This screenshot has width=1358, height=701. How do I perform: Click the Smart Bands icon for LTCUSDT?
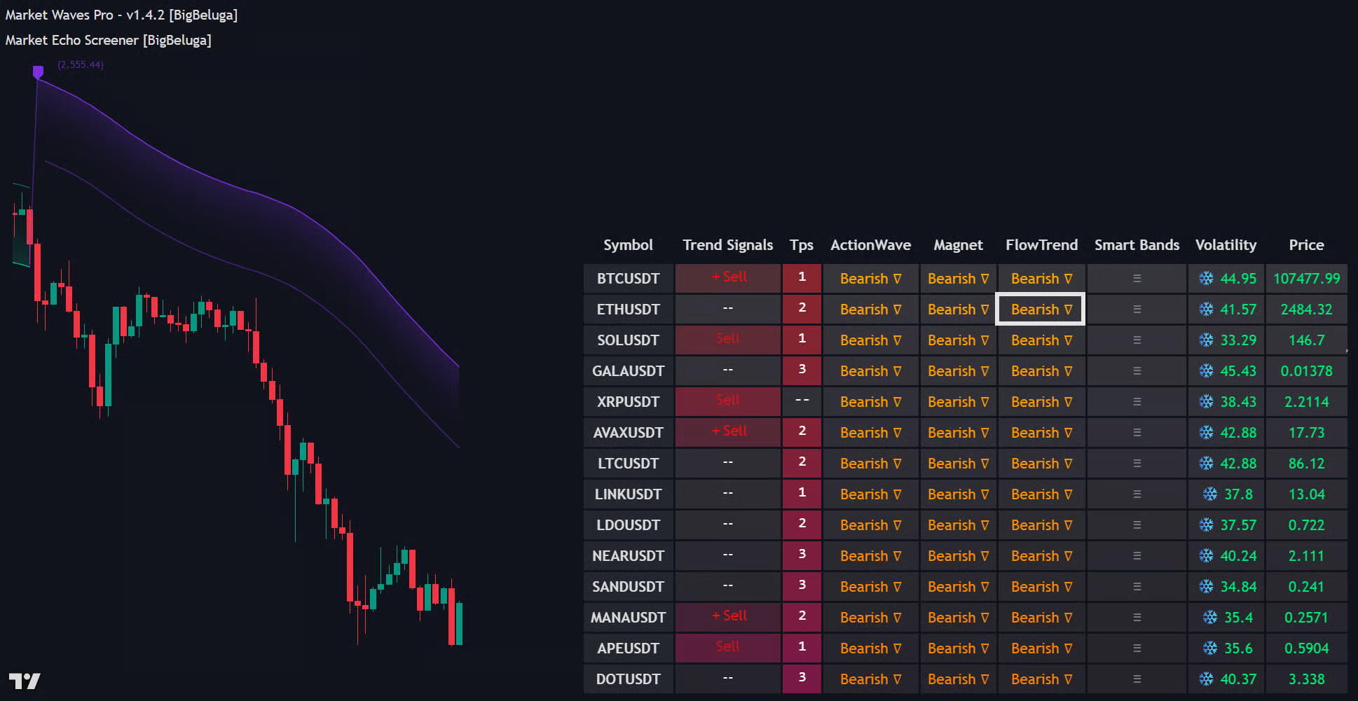click(1137, 464)
